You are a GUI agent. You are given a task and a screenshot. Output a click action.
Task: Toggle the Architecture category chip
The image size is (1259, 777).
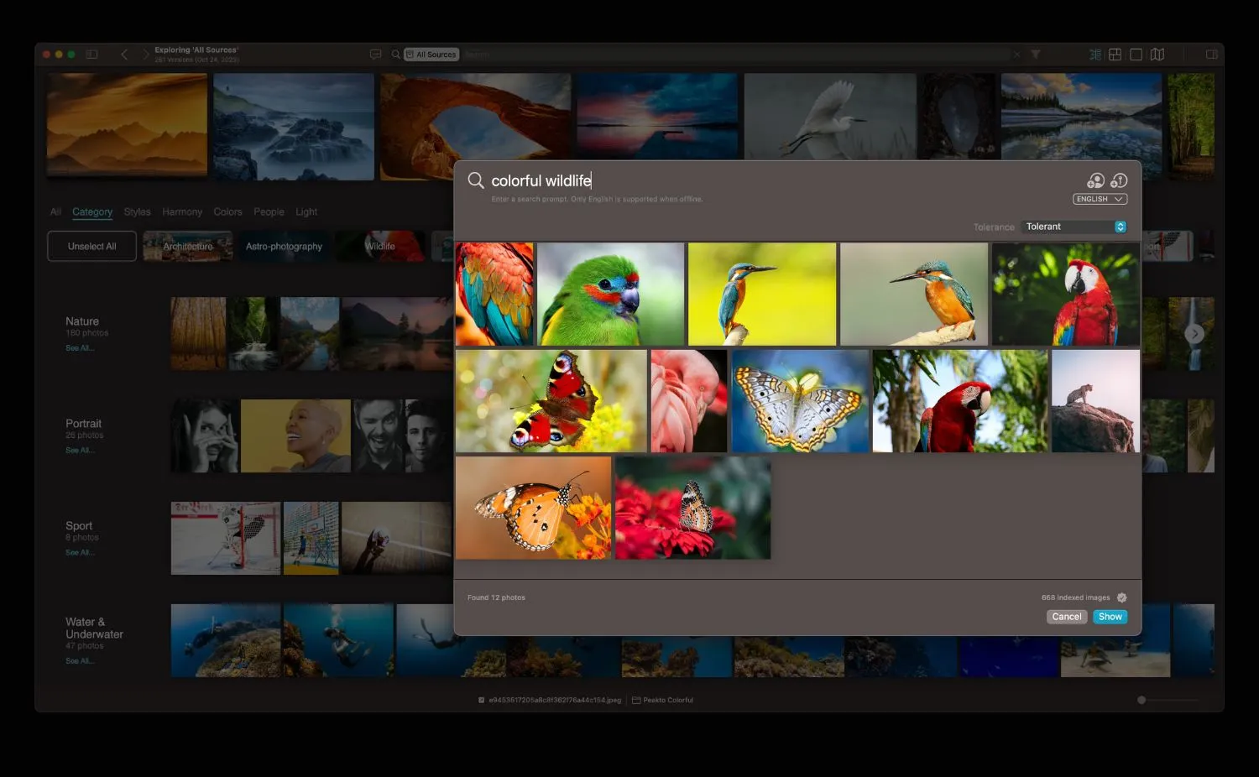pyautogui.click(x=188, y=246)
